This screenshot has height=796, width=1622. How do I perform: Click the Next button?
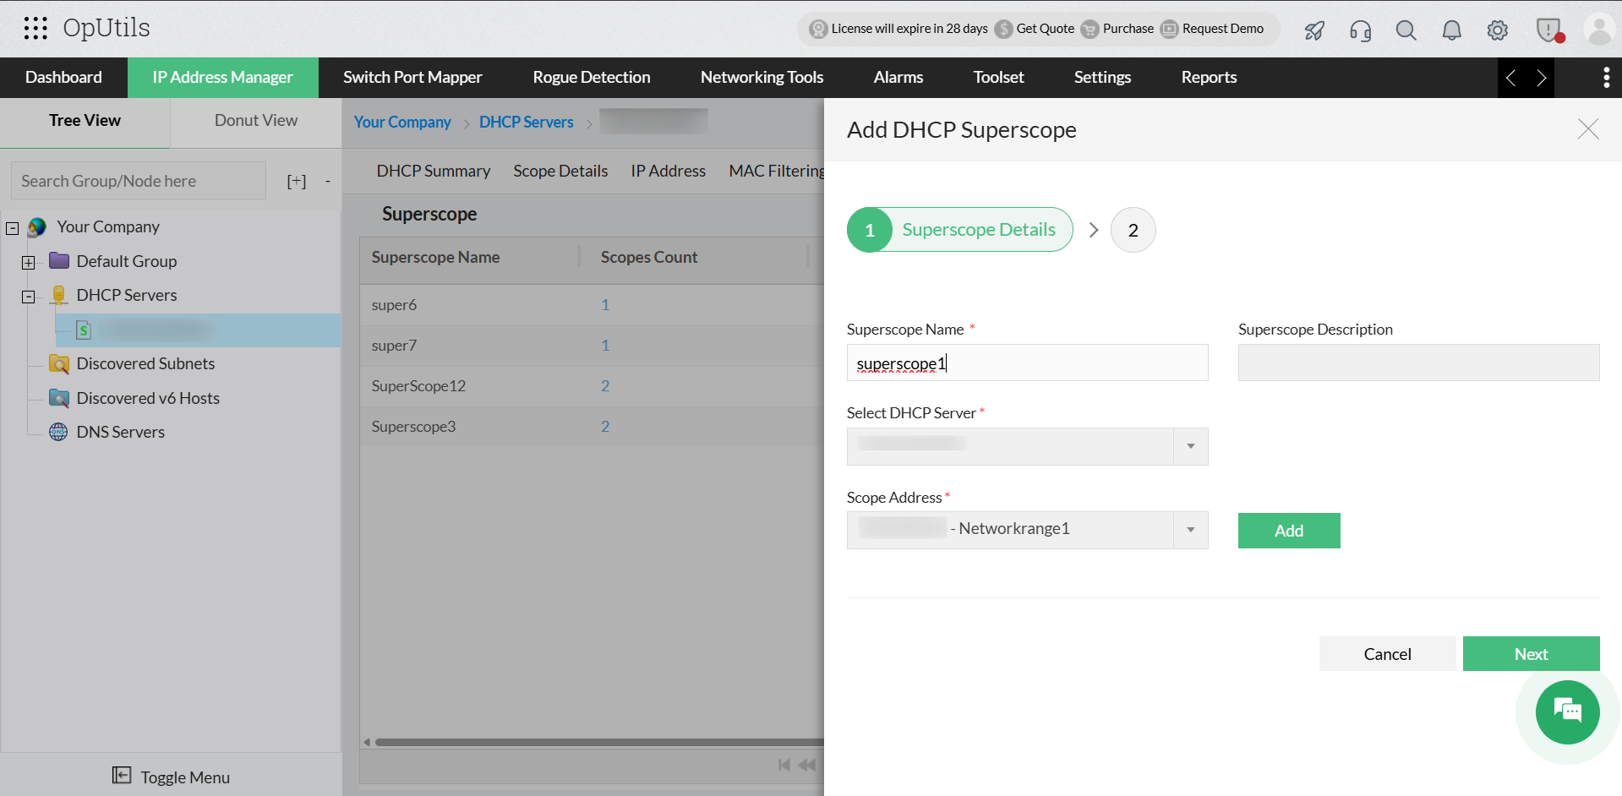tap(1531, 653)
